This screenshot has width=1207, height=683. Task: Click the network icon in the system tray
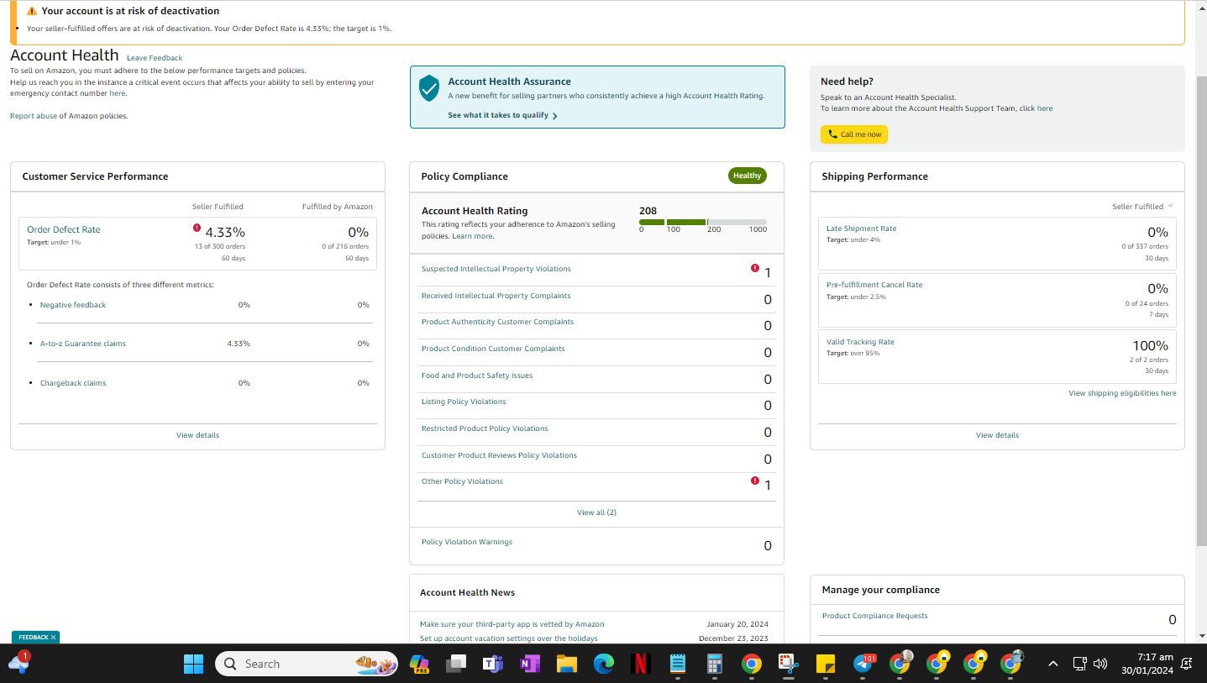1080,664
